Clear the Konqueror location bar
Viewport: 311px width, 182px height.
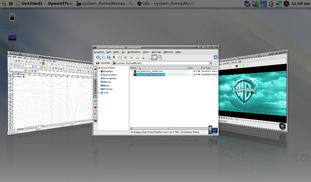(97, 63)
